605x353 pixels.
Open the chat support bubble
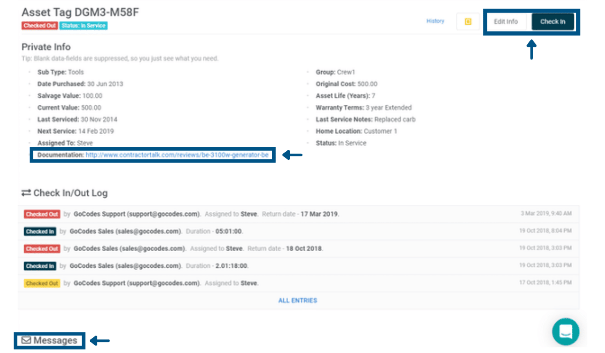point(565,332)
